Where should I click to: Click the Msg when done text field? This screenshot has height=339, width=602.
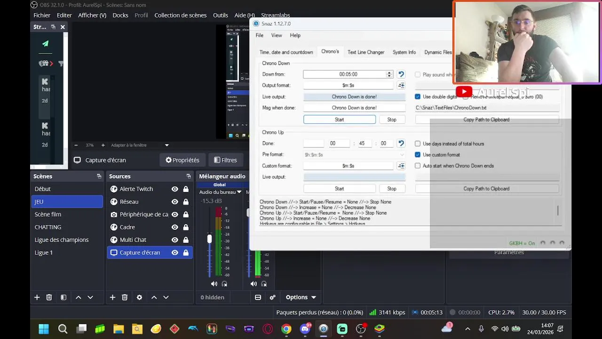coord(354,107)
